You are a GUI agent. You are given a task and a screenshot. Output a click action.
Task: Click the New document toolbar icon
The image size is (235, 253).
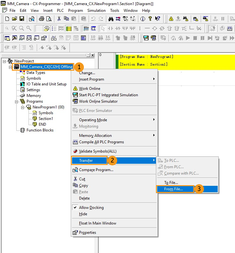tap(7, 19)
